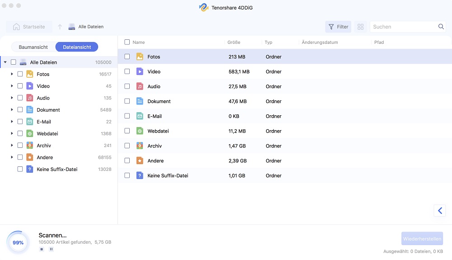The image size is (452, 260).
Task: Check the select-all box beside Name header
Action: pyautogui.click(x=127, y=42)
